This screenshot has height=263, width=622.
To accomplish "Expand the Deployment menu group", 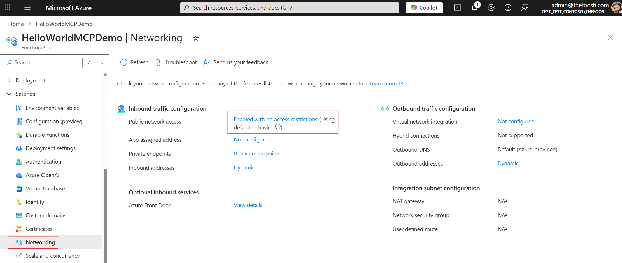I will click(9, 81).
